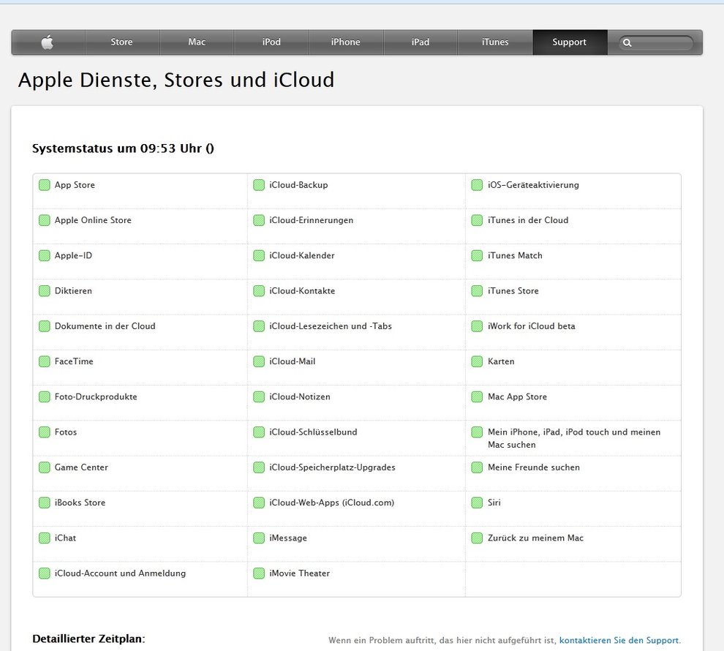Follow the 'kontaktieren Sie den Support' link
The image size is (724, 651).
pos(619,640)
